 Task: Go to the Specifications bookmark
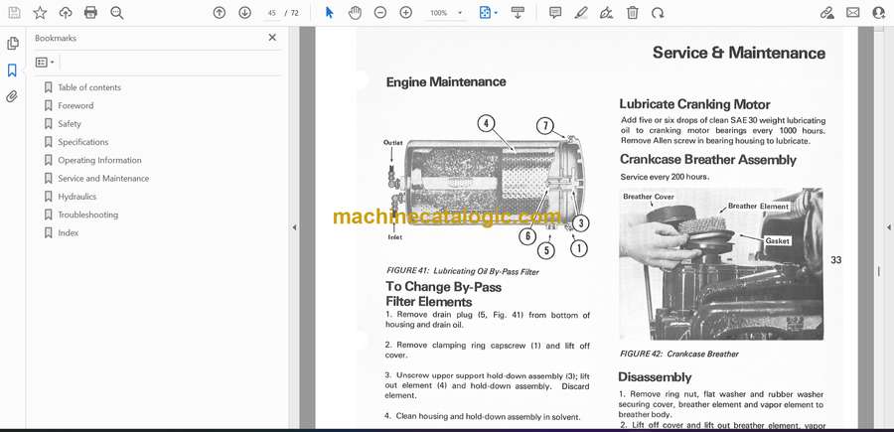(83, 142)
